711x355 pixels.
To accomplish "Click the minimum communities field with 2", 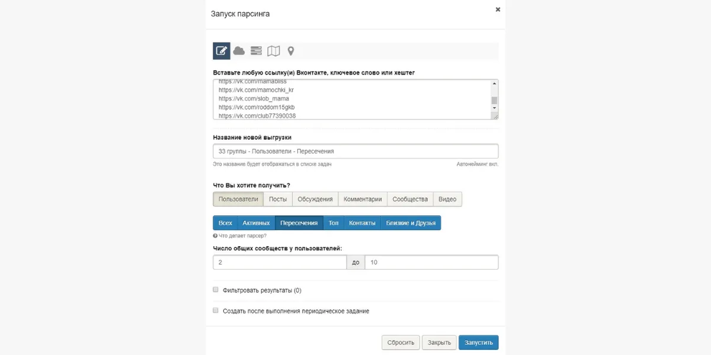I will click(280, 262).
